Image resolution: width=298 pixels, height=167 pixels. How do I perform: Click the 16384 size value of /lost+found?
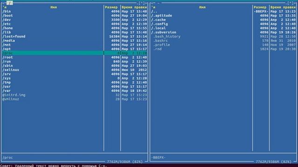pyautogui.click(x=115, y=36)
